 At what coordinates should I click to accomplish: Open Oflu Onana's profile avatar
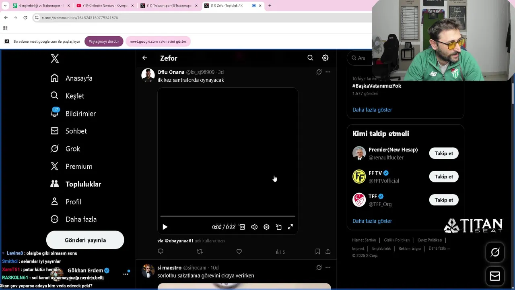(x=148, y=75)
